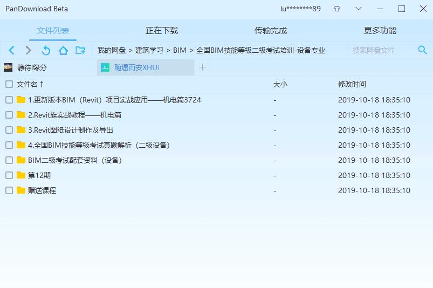This screenshot has width=433, height=288.
Task: Open folder icon for 第12期
Action: (21, 175)
